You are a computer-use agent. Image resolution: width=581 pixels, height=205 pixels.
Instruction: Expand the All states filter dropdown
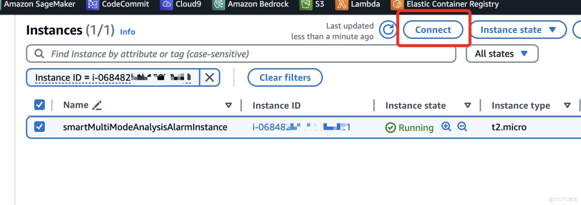pos(502,54)
